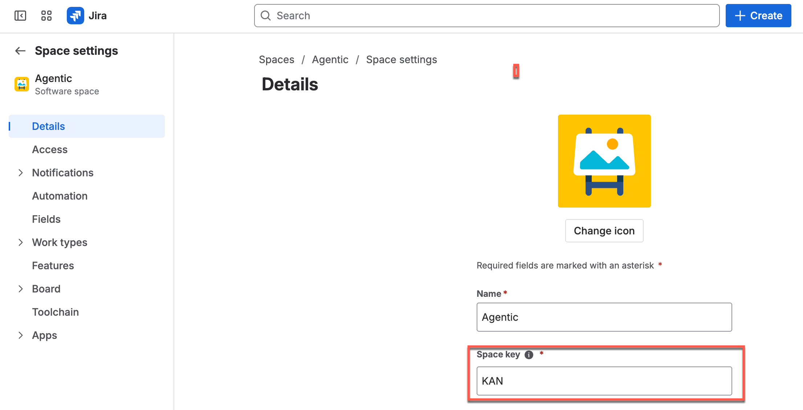Click the Jira logo icon

click(x=76, y=16)
